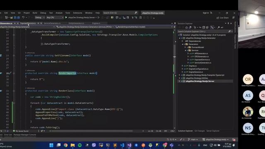Screen dimensions: 265x149
Task: Click the CRLF line ending indicator
Action: tap(172, 131)
